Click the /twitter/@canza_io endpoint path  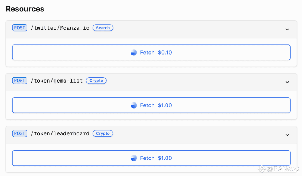[x=60, y=28]
